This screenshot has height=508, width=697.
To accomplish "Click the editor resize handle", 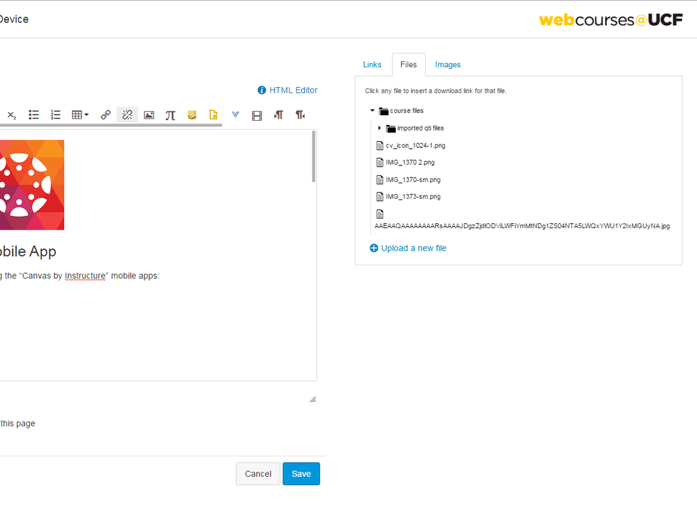I will 313,399.
